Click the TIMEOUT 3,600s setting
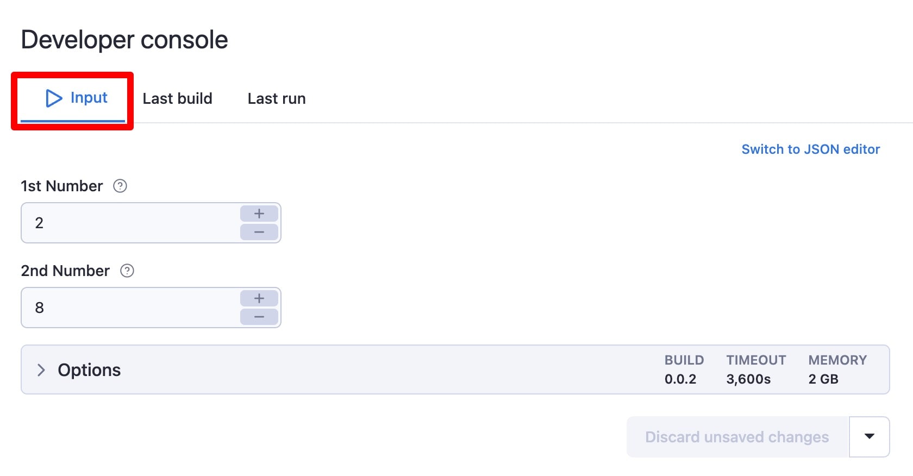Viewport: 913px width, 476px height. coord(755,369)
